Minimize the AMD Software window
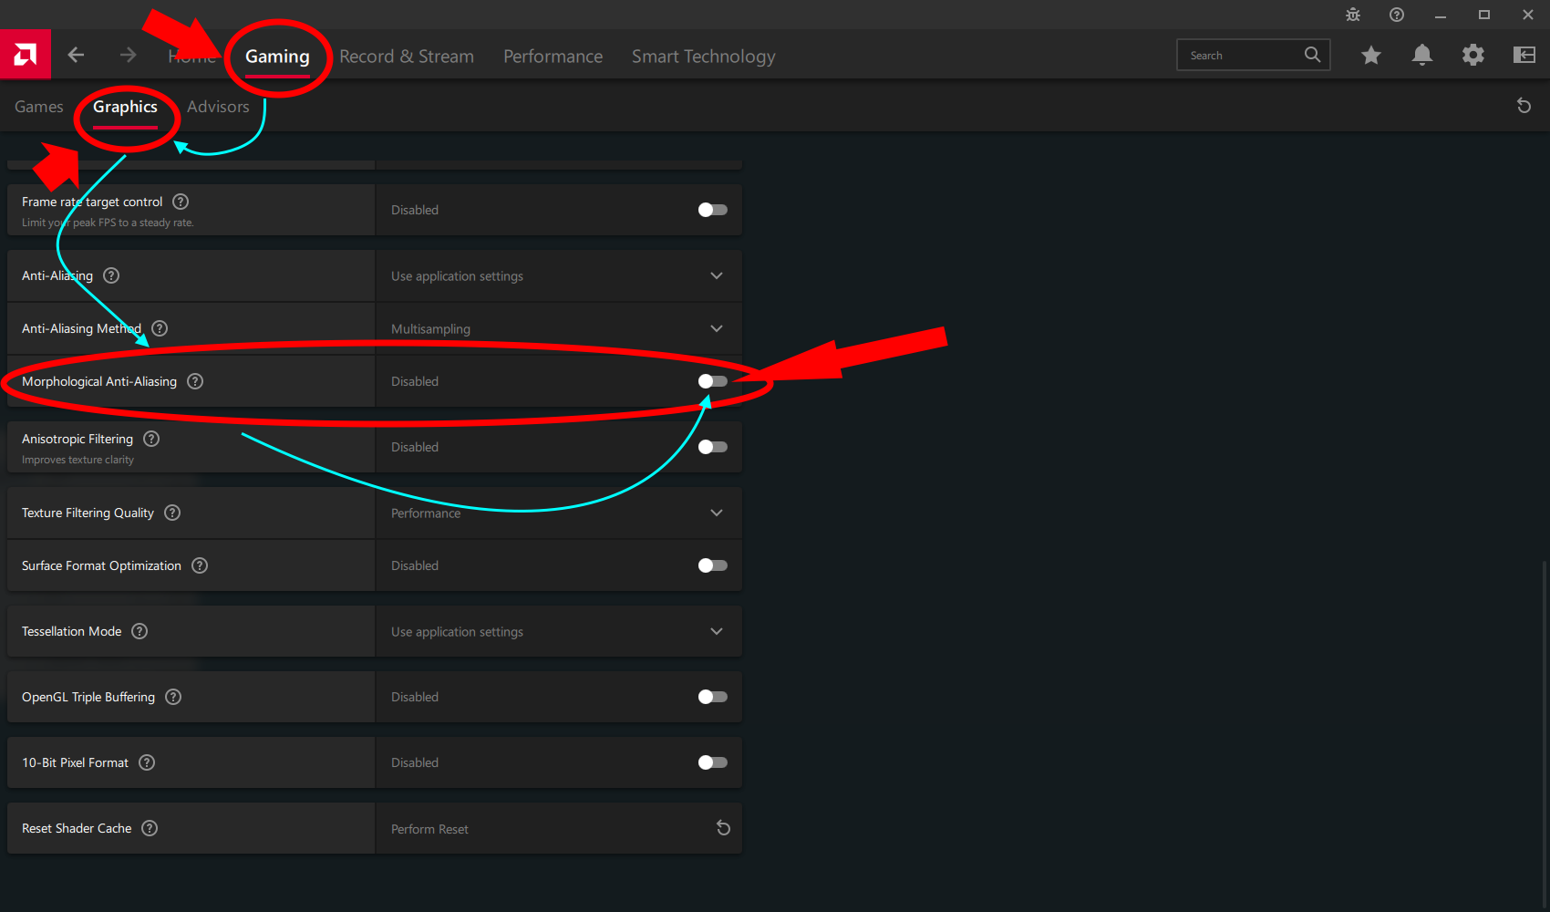1550x912 pixels. (1441, 15)
